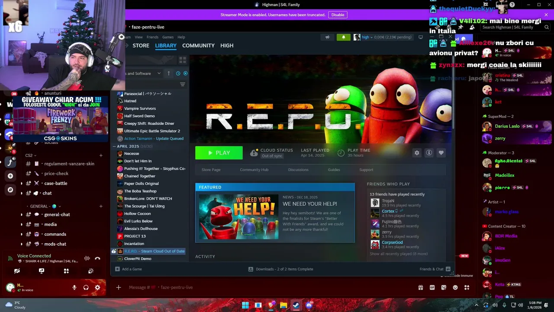
Task: Share your screen in Discord voice
Action: 42,271
